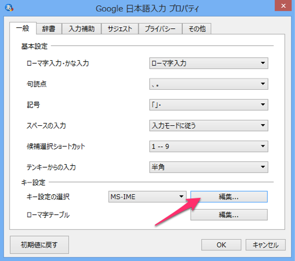Close the Google 日本語入力 プロパティ dialog
The height and width of the screenshot is (261, 295).
(283, 6)
